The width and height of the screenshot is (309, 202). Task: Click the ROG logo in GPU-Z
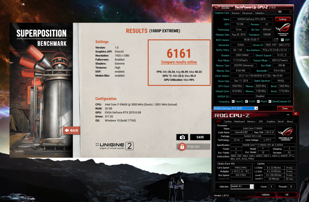click(283, 29)
